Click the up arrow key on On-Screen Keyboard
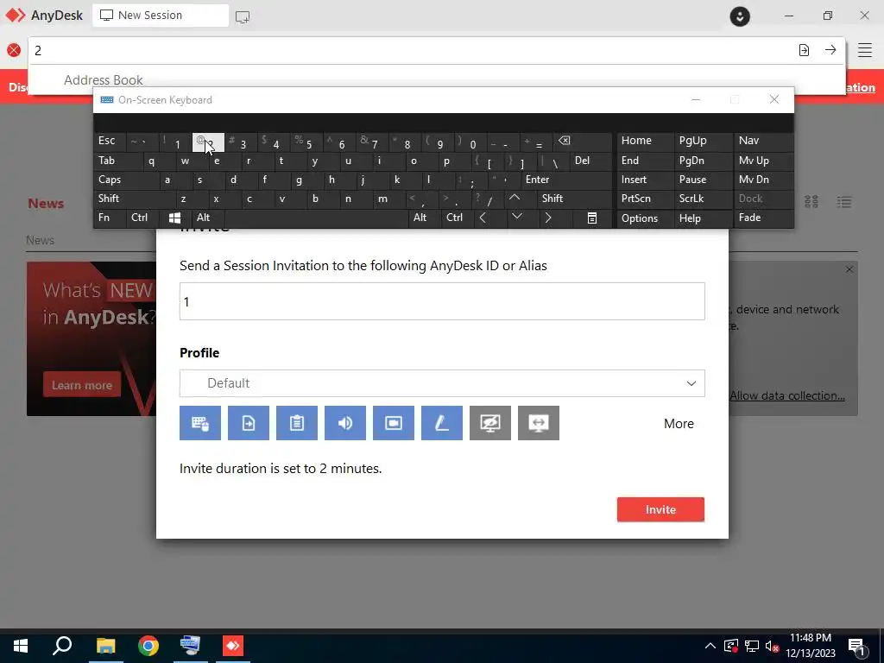The image size is (884, 663). pos(515,199)
